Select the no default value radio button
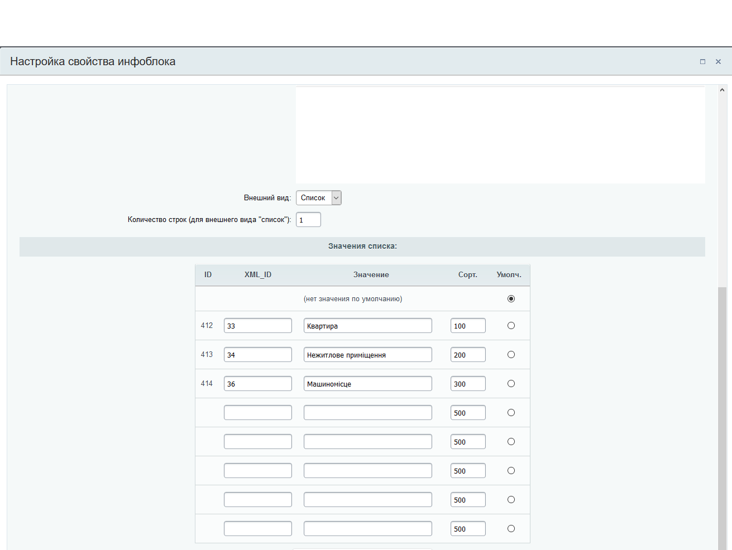The image size is (732, 550). 511,299
